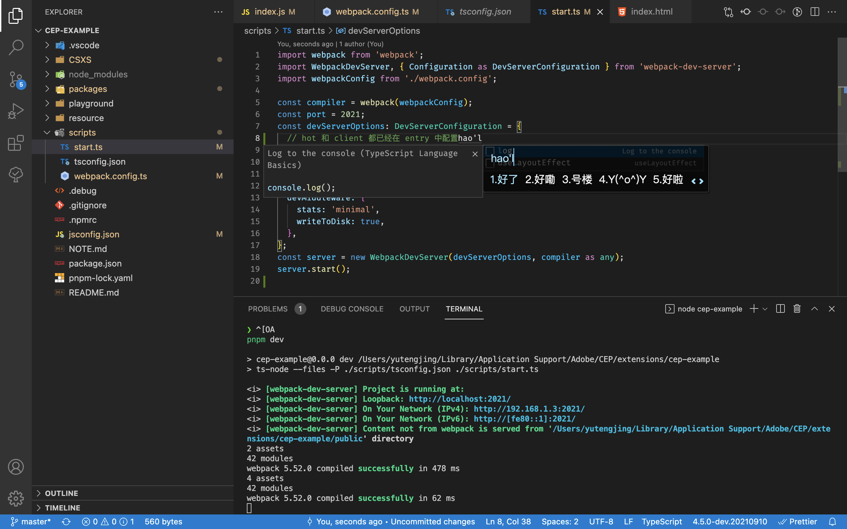The height and width of the screenshot is (529, 847).
Task: Open the index.html editor tab
Action: [x=651, y=12]
